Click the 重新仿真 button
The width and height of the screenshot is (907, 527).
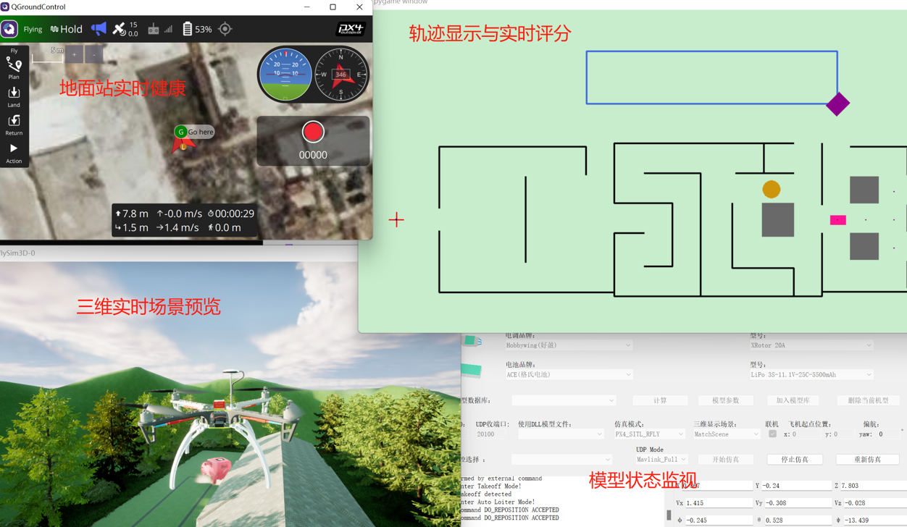click(x=867, y=460)
